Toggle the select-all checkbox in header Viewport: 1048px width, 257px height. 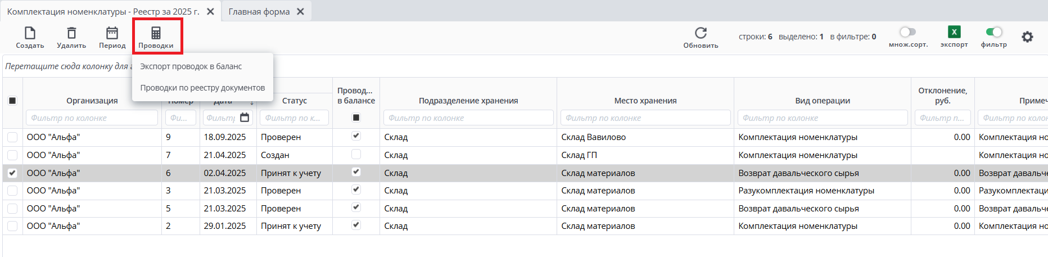(12, 101)
